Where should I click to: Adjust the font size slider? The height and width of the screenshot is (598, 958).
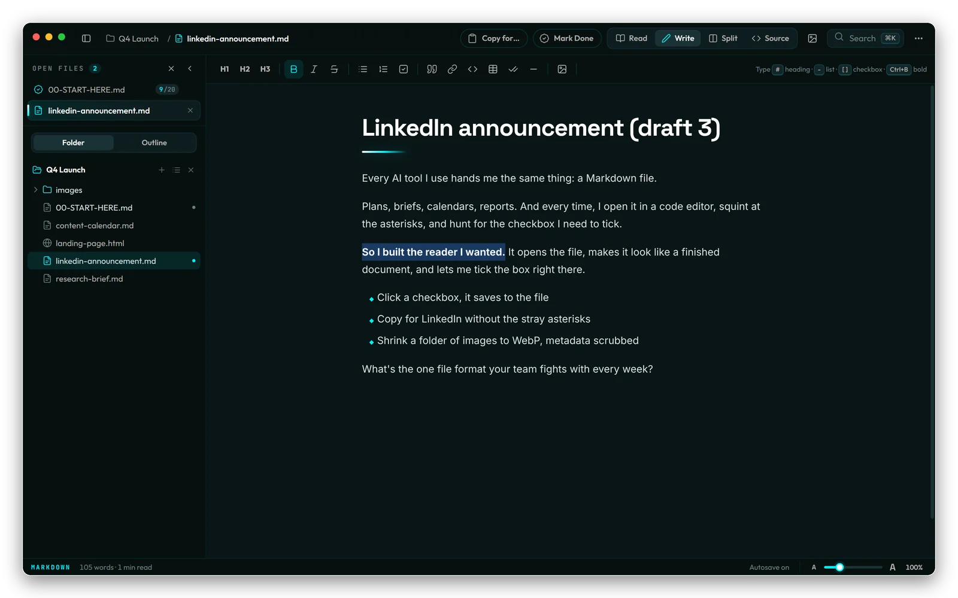coord(853,567)
